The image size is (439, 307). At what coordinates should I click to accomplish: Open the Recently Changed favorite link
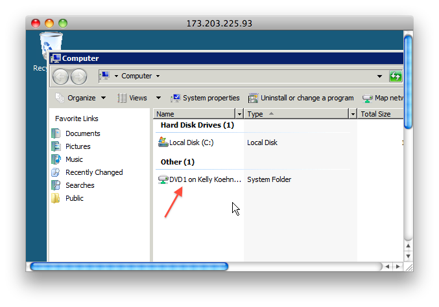94,172
